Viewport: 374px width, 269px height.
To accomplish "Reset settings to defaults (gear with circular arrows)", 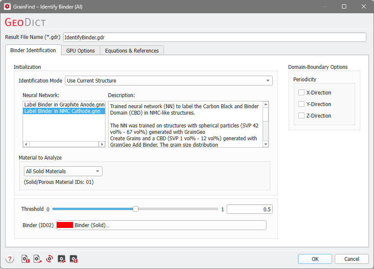I will tap(50, 259).
